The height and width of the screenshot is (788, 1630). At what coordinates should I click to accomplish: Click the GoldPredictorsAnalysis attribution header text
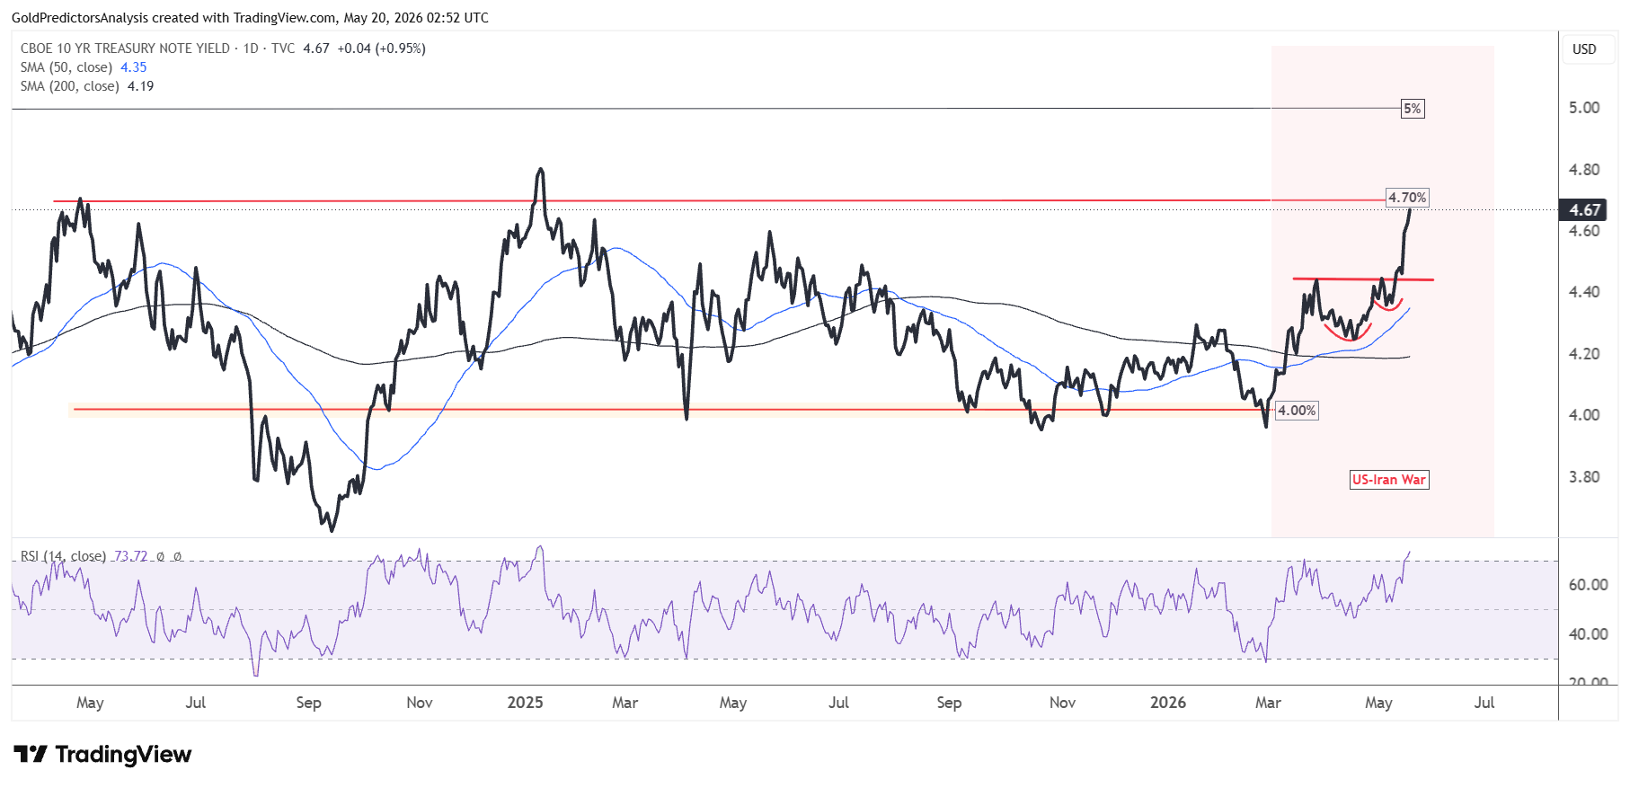click(x=250, y=18)
